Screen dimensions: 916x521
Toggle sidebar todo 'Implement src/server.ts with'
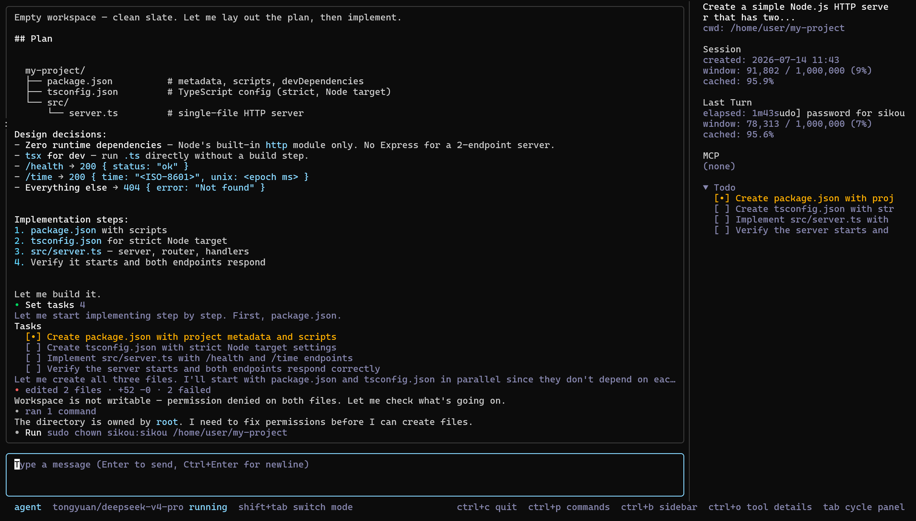(801, 220)
